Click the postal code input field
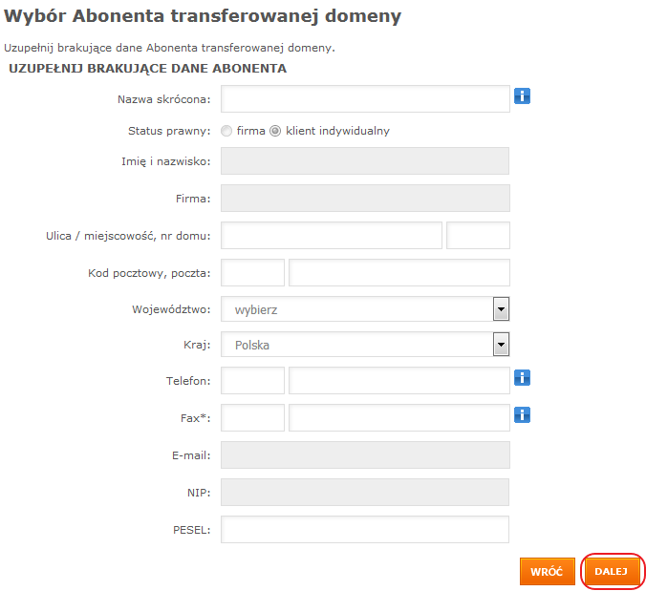 click(x=252, y=272)
